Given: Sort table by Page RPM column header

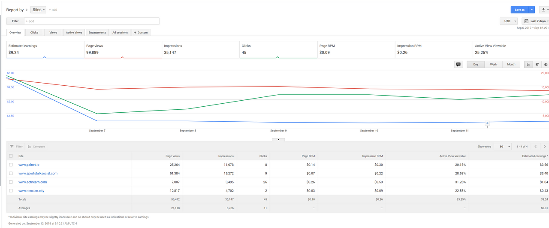Looking at the screenshot, I should click(x=308, y=156).
